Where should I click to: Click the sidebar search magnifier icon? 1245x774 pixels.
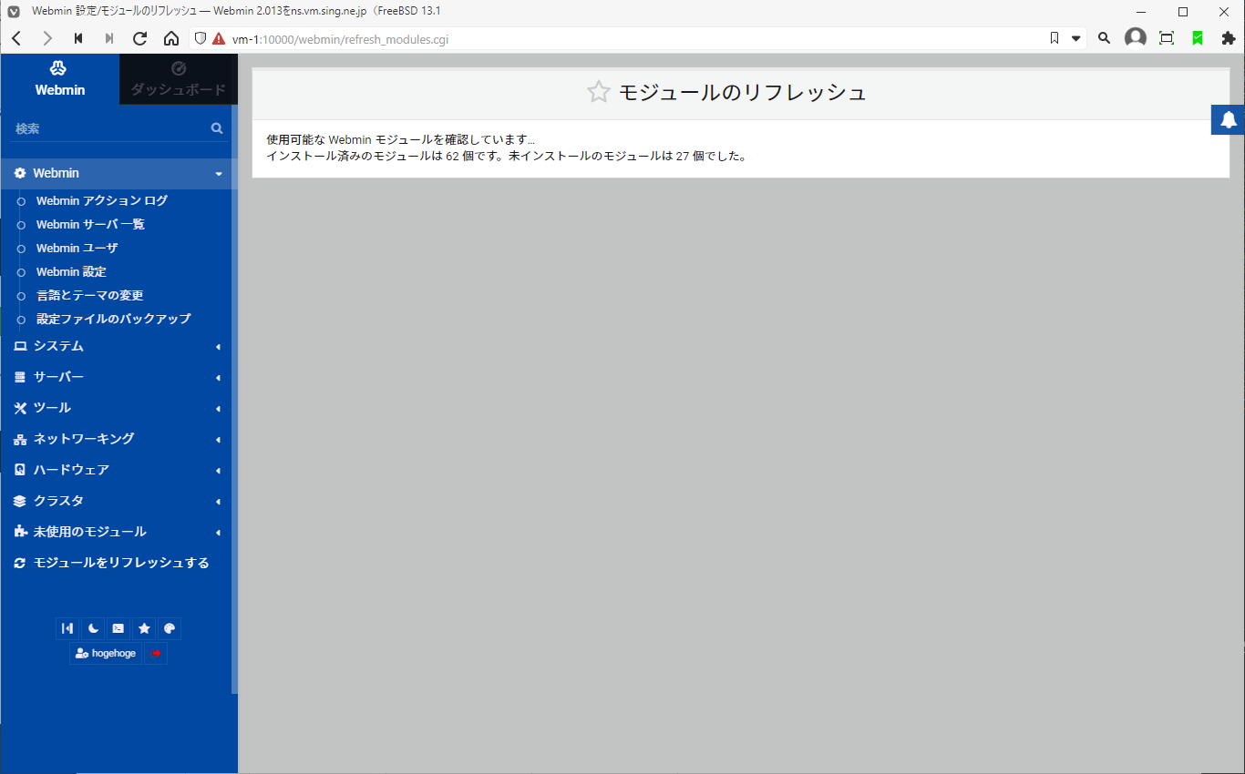[x=217, y=129]
